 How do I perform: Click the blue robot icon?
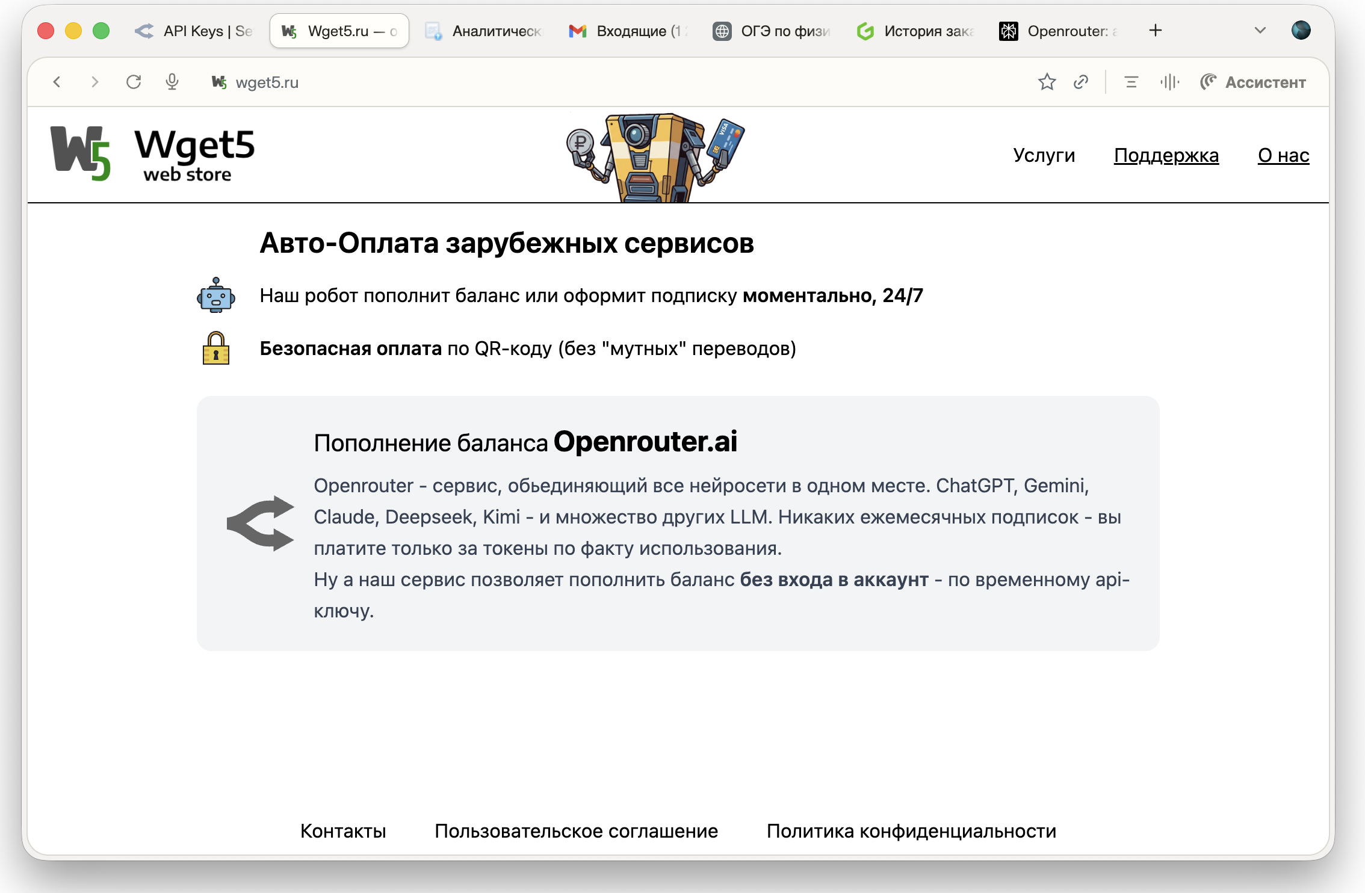coord(215,295)
